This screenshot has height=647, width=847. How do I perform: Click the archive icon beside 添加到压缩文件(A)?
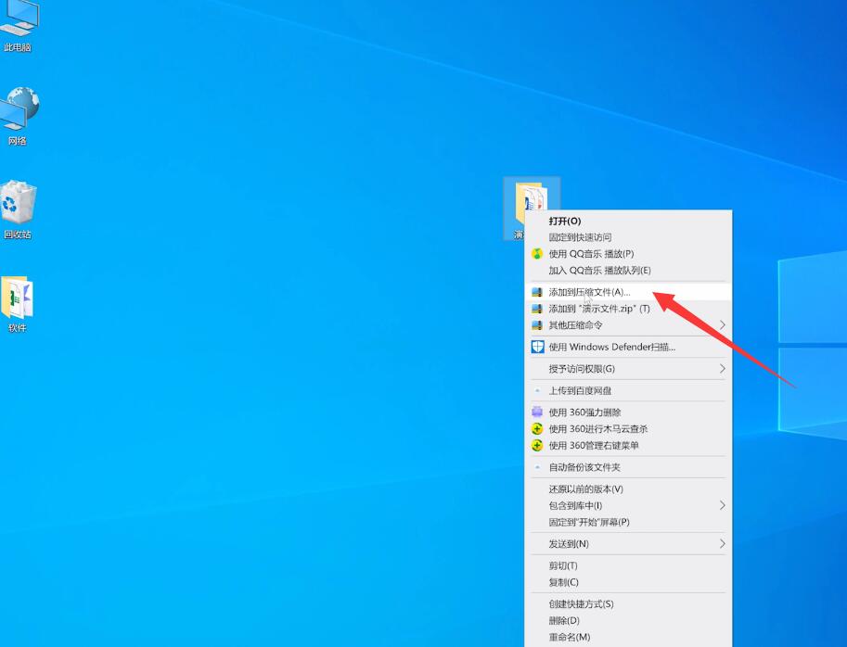pos(537,292)
